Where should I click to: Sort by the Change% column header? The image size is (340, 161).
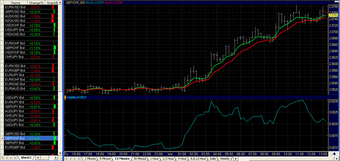point(36,3)
